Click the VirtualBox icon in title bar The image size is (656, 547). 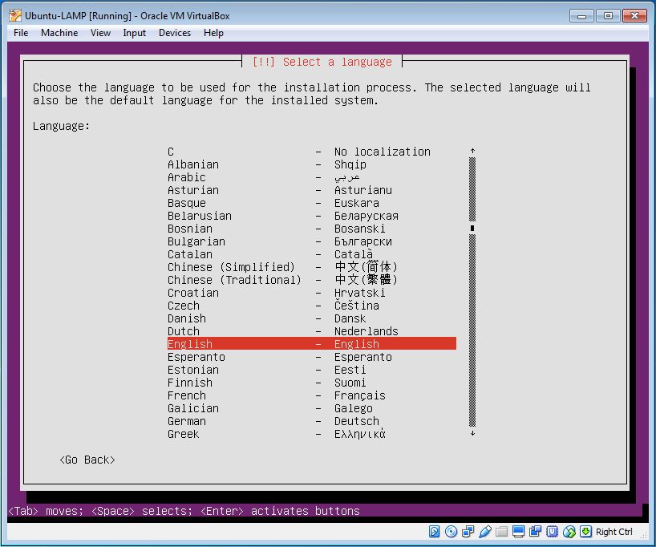pyautogui.click(x=15, y=15)
